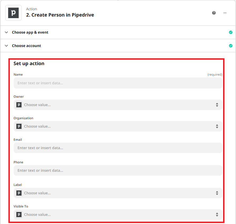Click the 'Phone' field label
The width and height of the screenshot is (236, 224).
click(x=18, y=162)
